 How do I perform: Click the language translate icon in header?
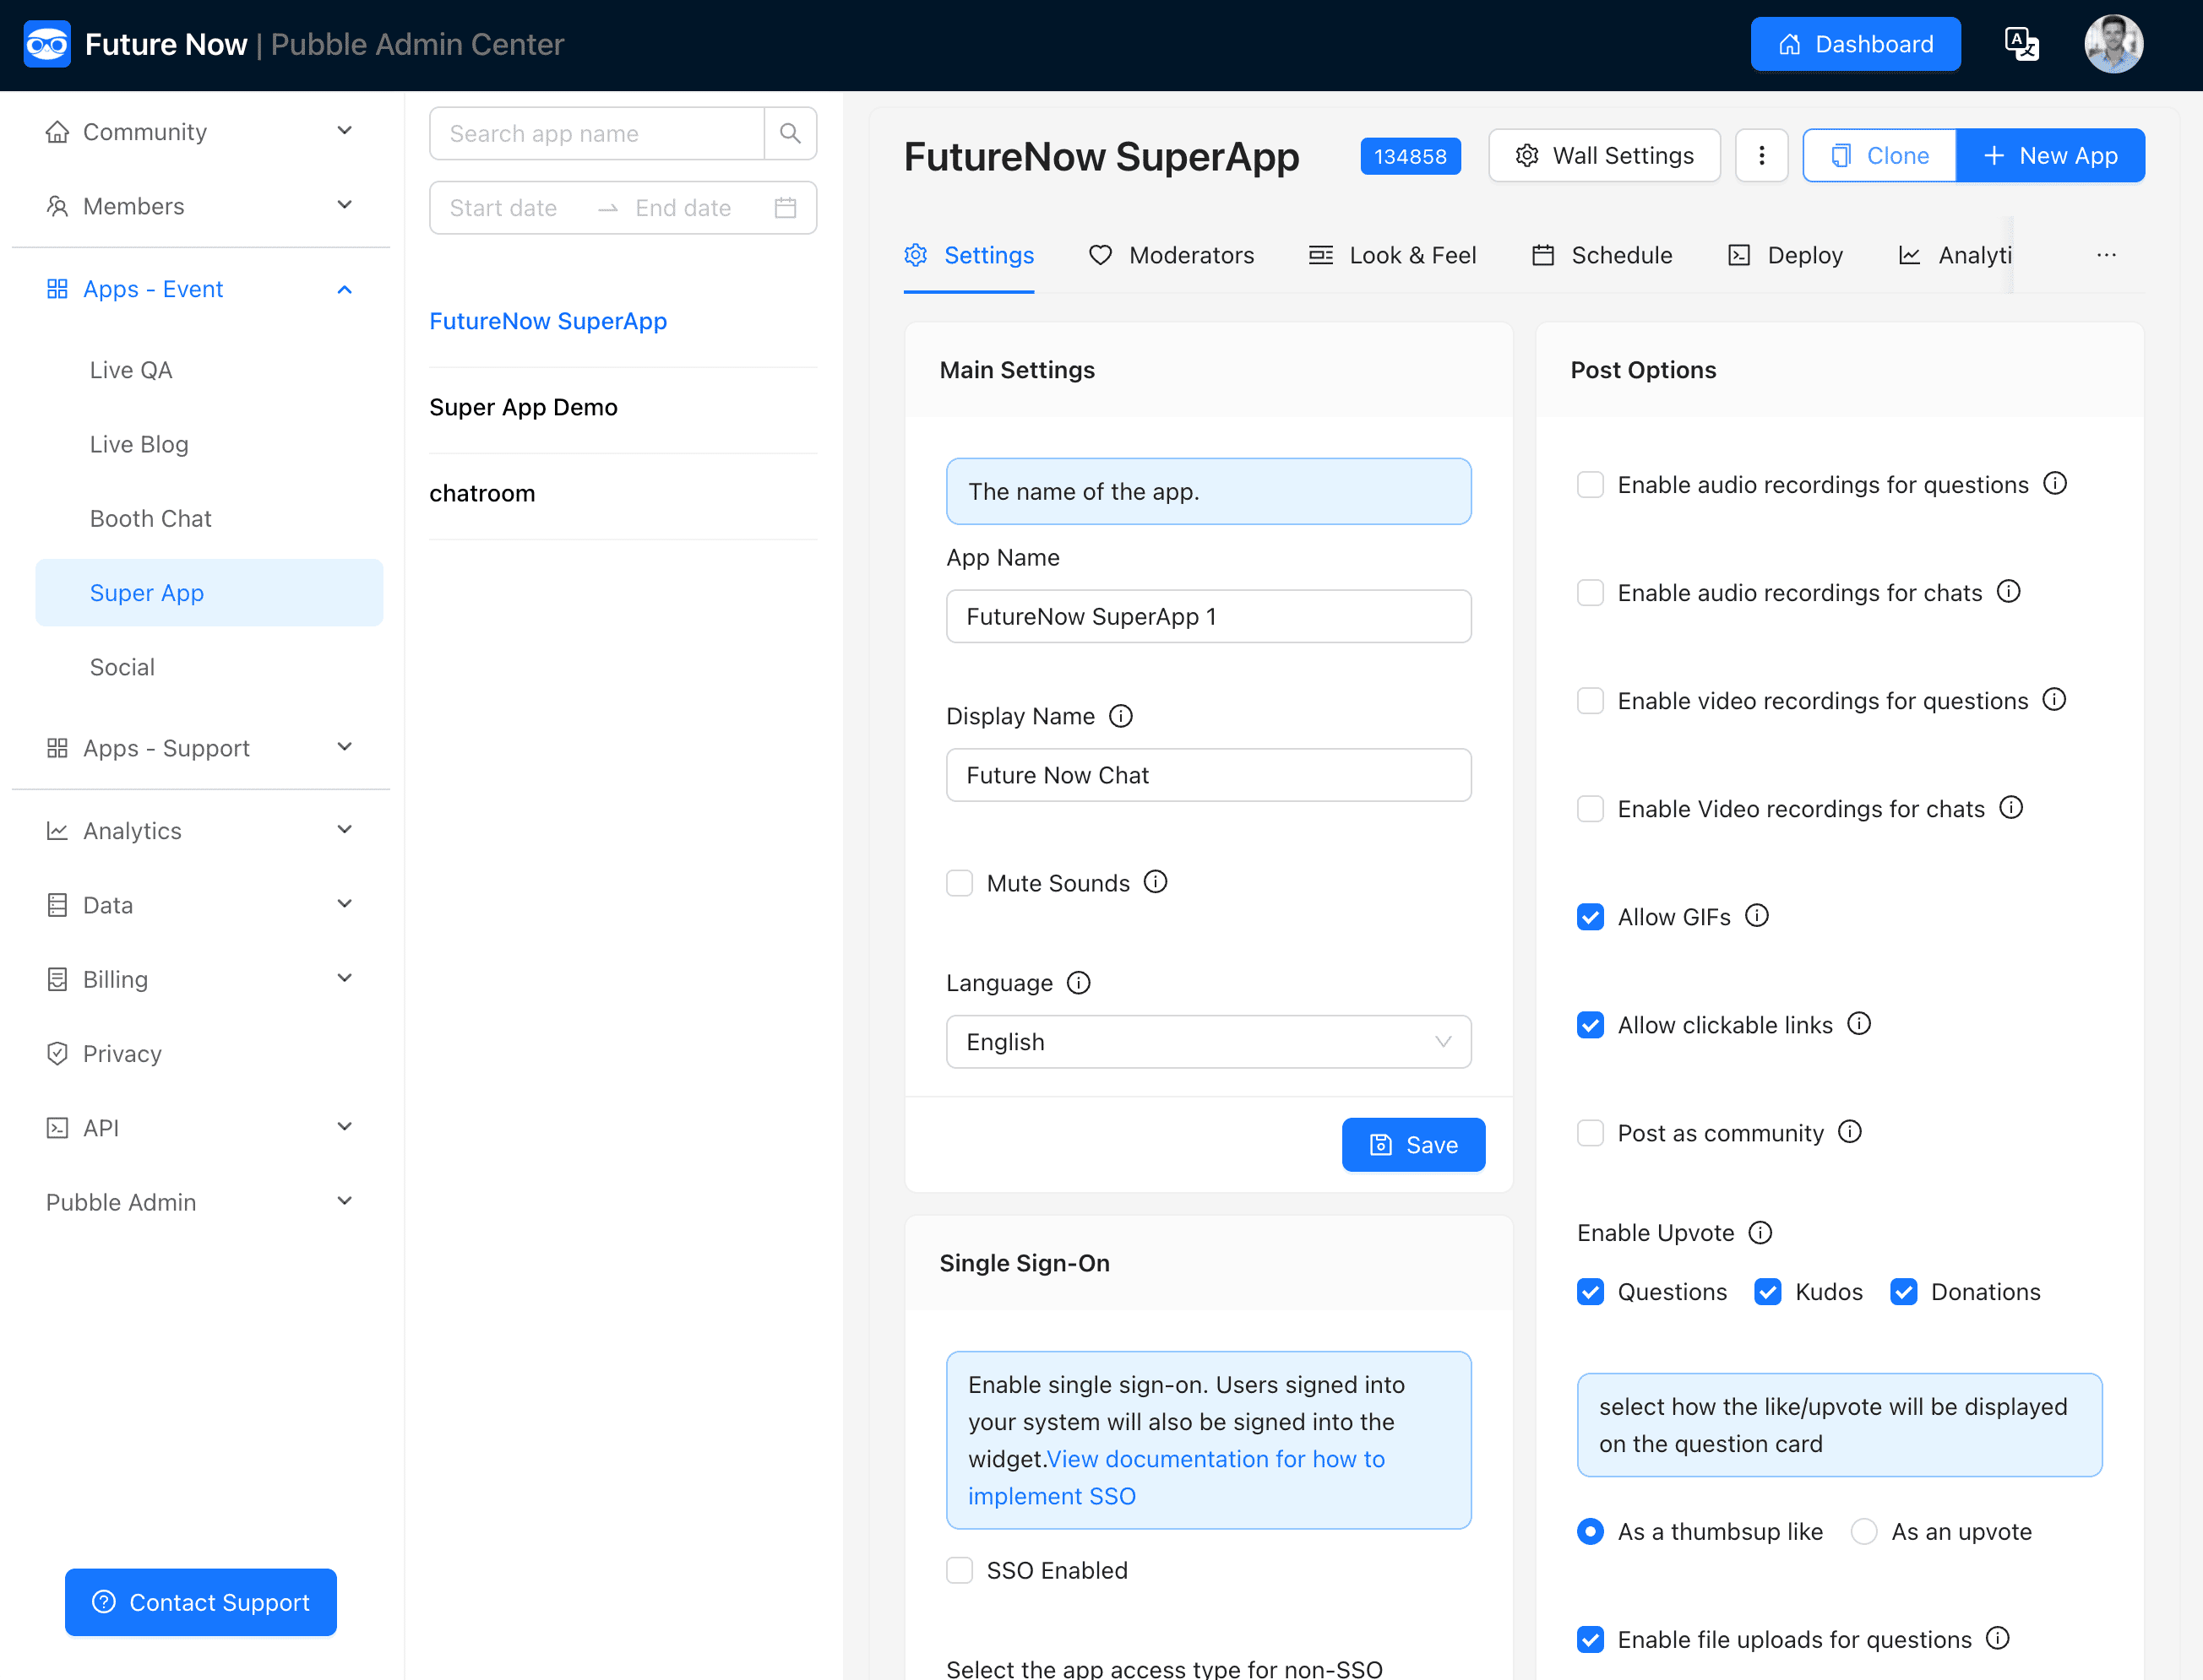click(x=2021, y=44)
